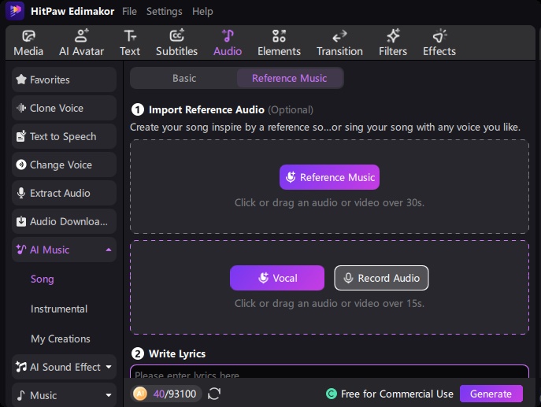The image size is (541, 407).
Task: Click the purple Reference Music upload button
Action: tap(329, 177)
